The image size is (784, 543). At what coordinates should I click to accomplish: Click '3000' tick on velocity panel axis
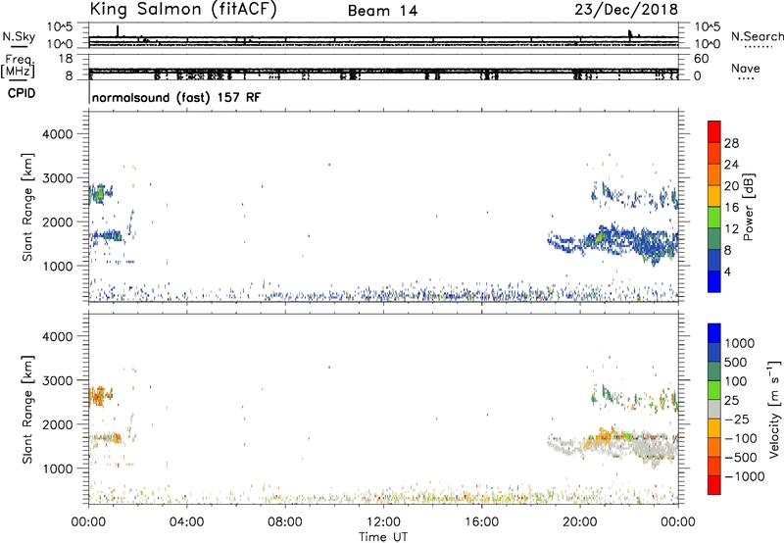coord(58,381)
